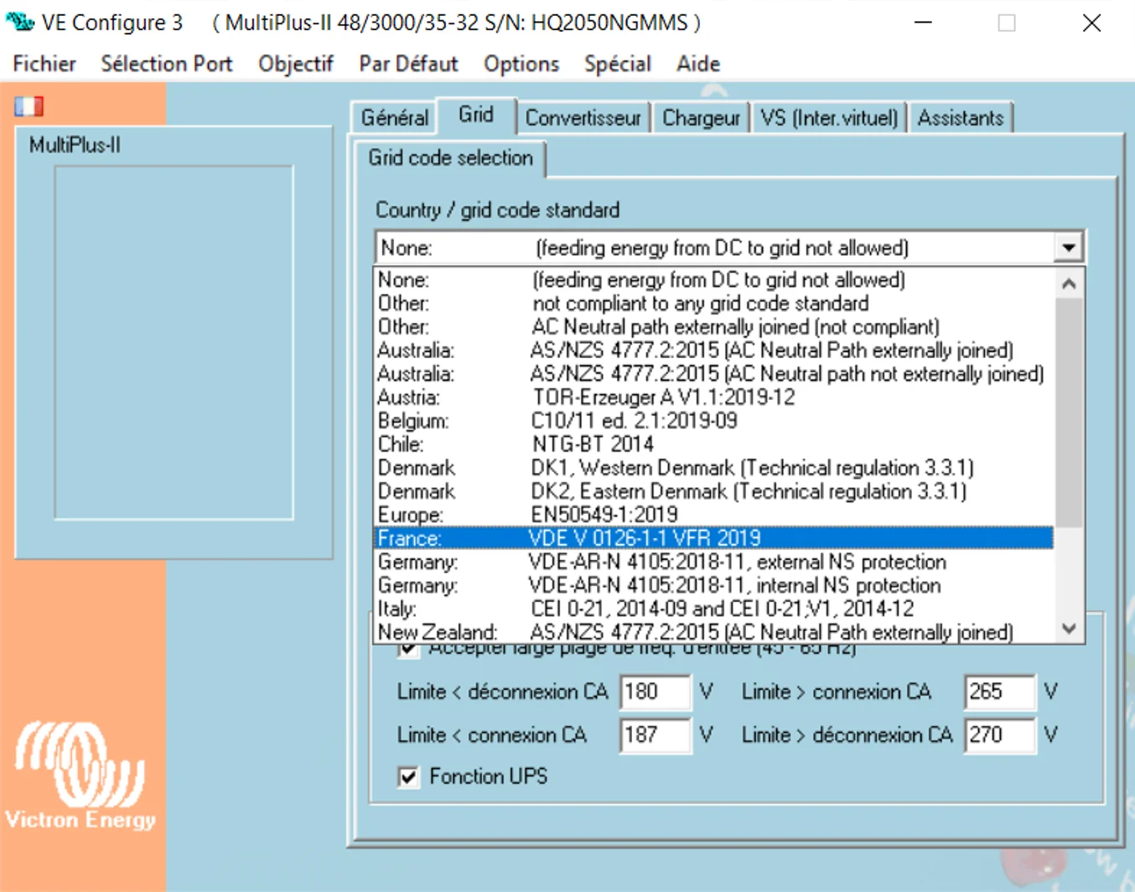This screenshot has width=1135, height=892.
Task: Choose Germany VDE-AR-N 4105 internal NS protection
Action: 714,585
